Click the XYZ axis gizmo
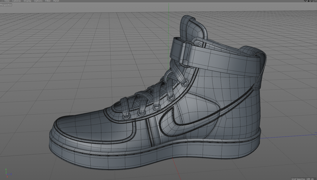Viewport: 317px width, 180px height. click(8, 173)
